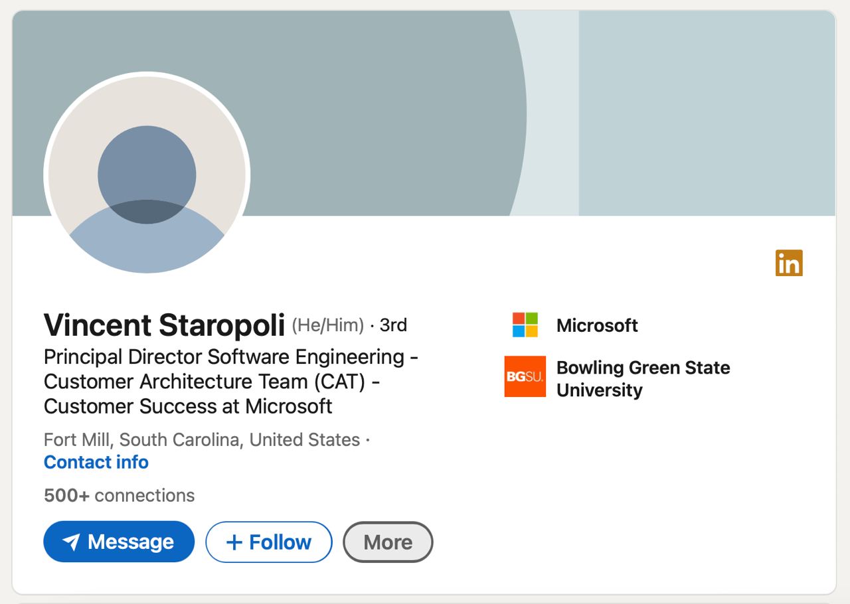Follow Vincent Staropoli

click(x=269, y=542)
